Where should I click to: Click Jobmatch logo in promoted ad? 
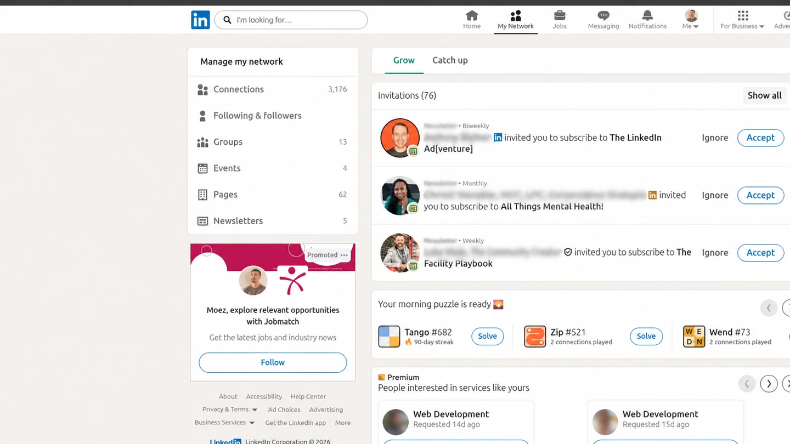(x=292, y=281)
